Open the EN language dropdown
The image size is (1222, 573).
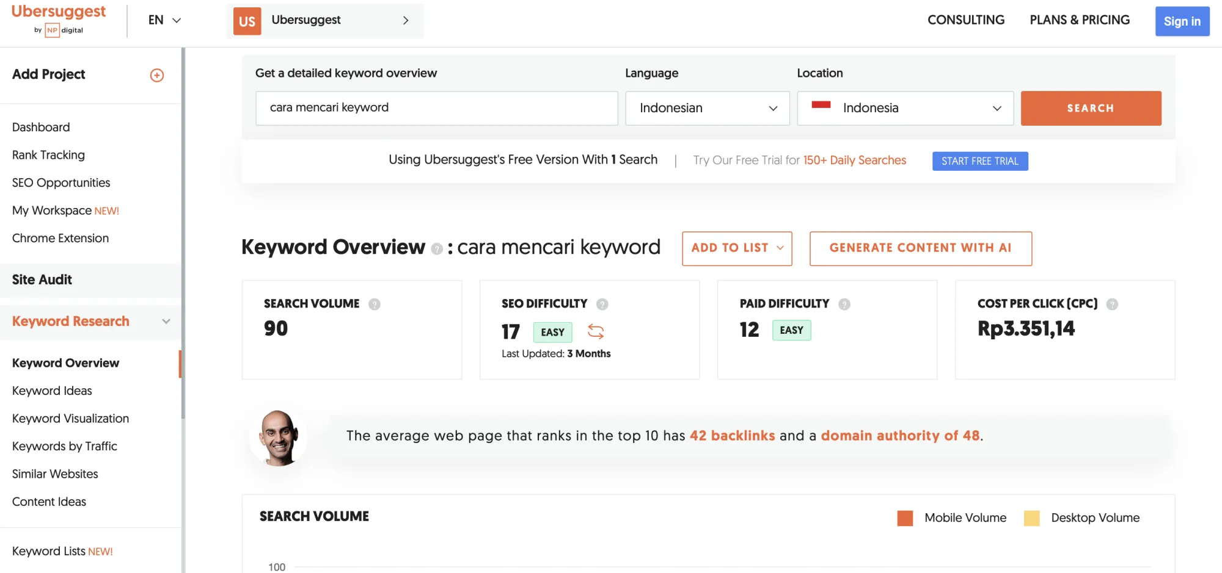pyautogui.click(x=163, y=20)
